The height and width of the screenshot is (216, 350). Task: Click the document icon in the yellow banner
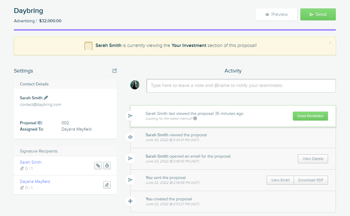click(x=88, y=46)
